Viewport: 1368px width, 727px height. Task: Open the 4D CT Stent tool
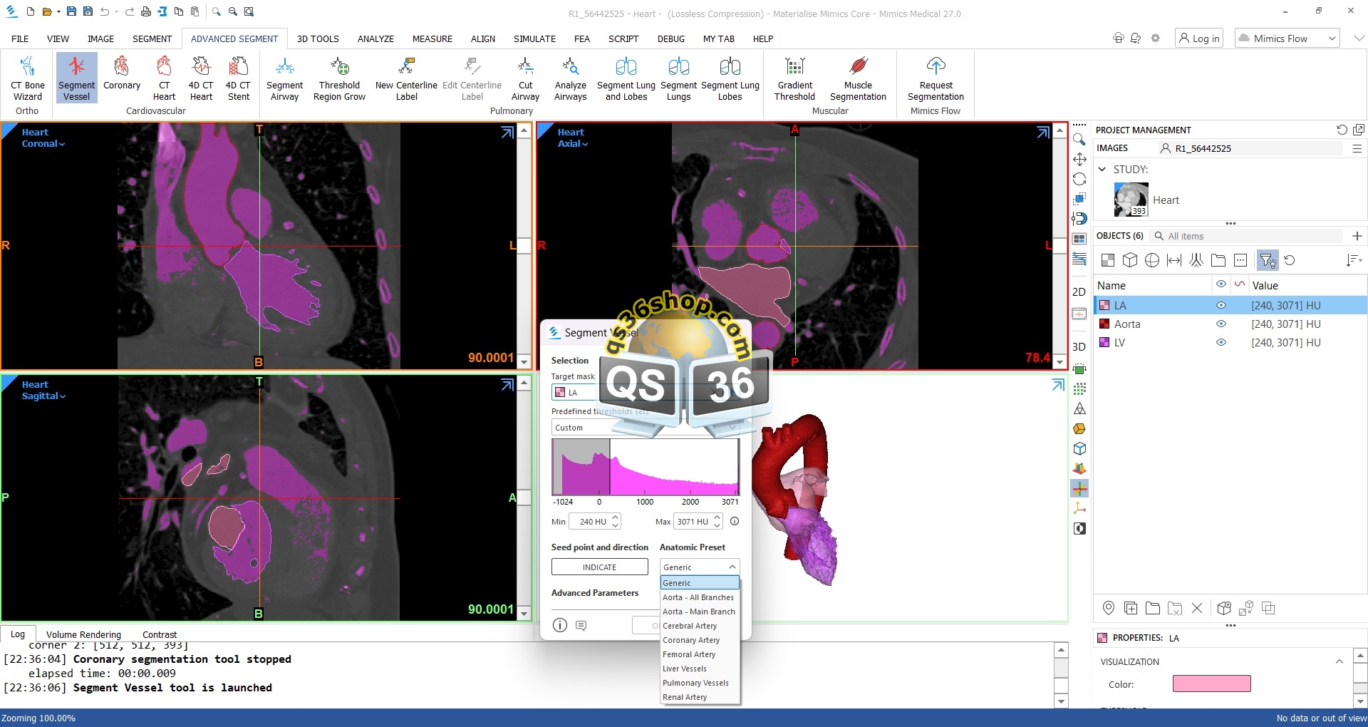tap(238, 78)
